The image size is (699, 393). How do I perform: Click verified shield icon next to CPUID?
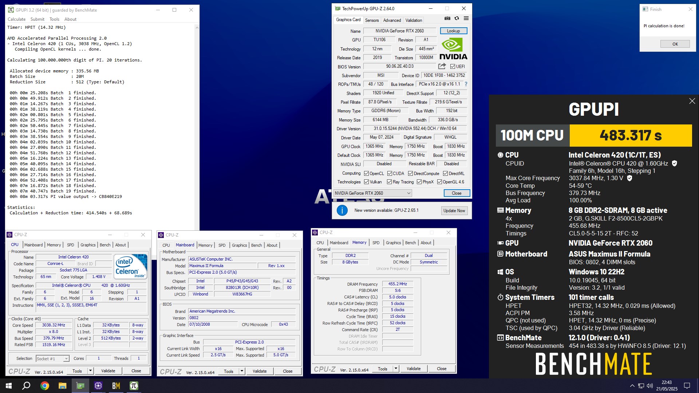point(674,163)
